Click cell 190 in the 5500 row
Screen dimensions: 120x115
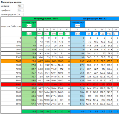tap(109, 81)
